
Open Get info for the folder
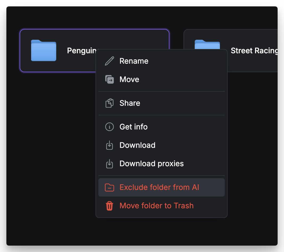pyautogui.click(x=133, y=127)
